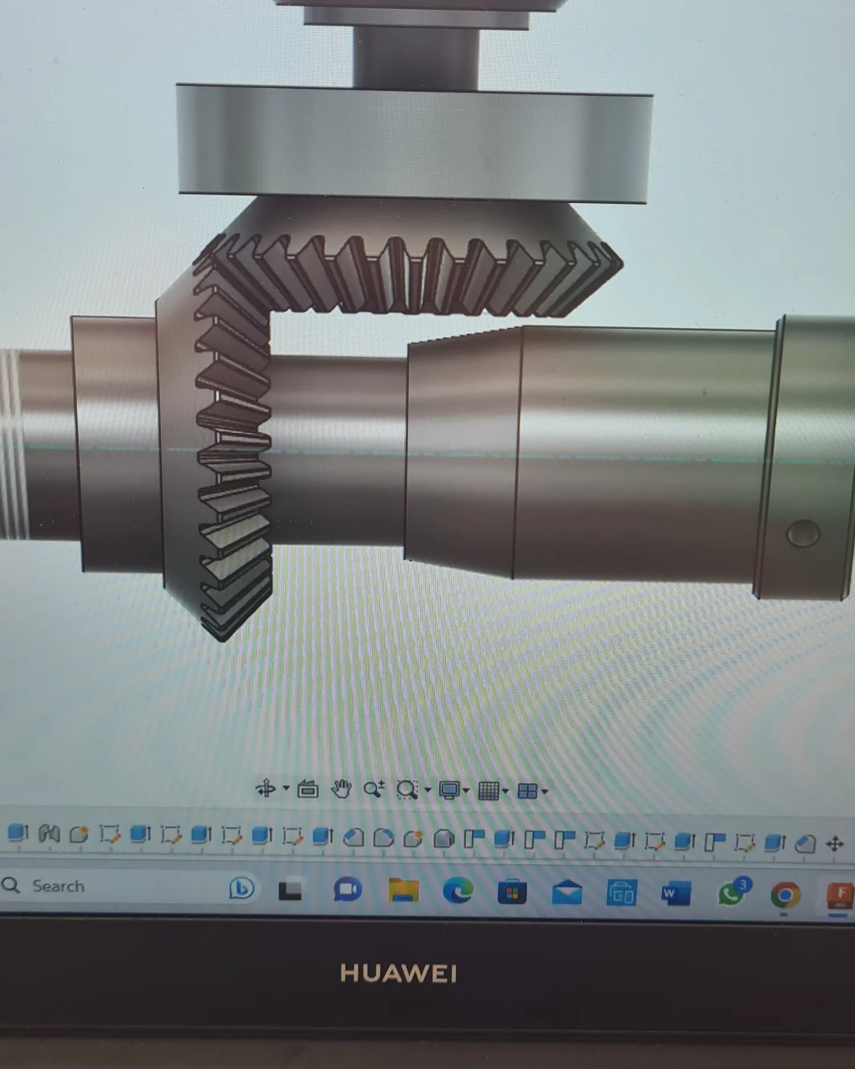Select the solid box Shell feature in timeline

[444, 839]
